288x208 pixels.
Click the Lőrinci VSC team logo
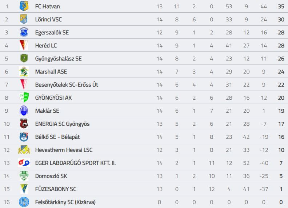coord(24,19)
